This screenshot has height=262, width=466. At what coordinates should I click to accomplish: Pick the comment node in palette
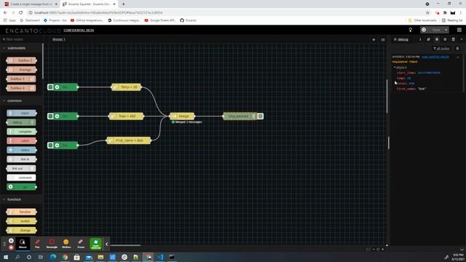click(21, 178)
